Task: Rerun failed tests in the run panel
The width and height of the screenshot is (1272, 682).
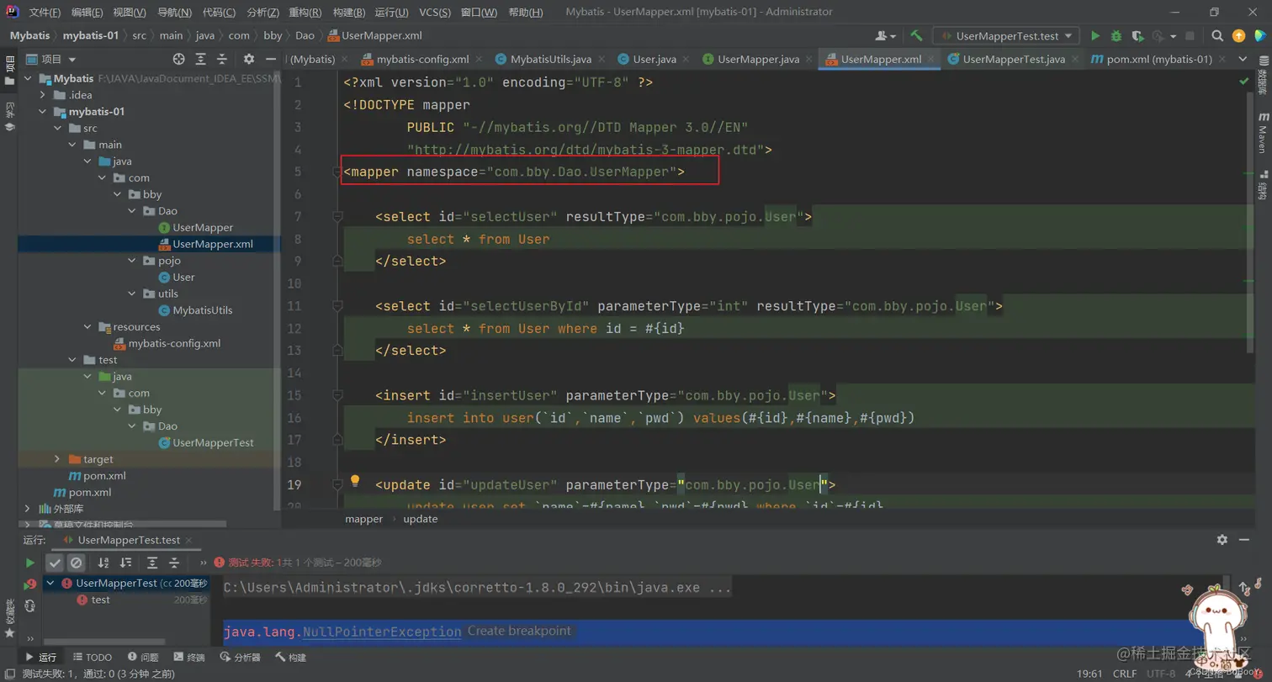Action: pyautogui.click(x=30, y=584)
